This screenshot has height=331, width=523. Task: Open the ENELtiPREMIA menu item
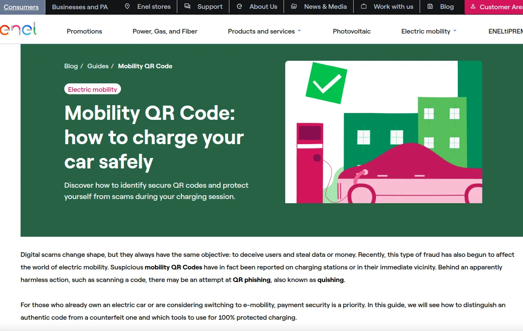[x=505, y=31]
